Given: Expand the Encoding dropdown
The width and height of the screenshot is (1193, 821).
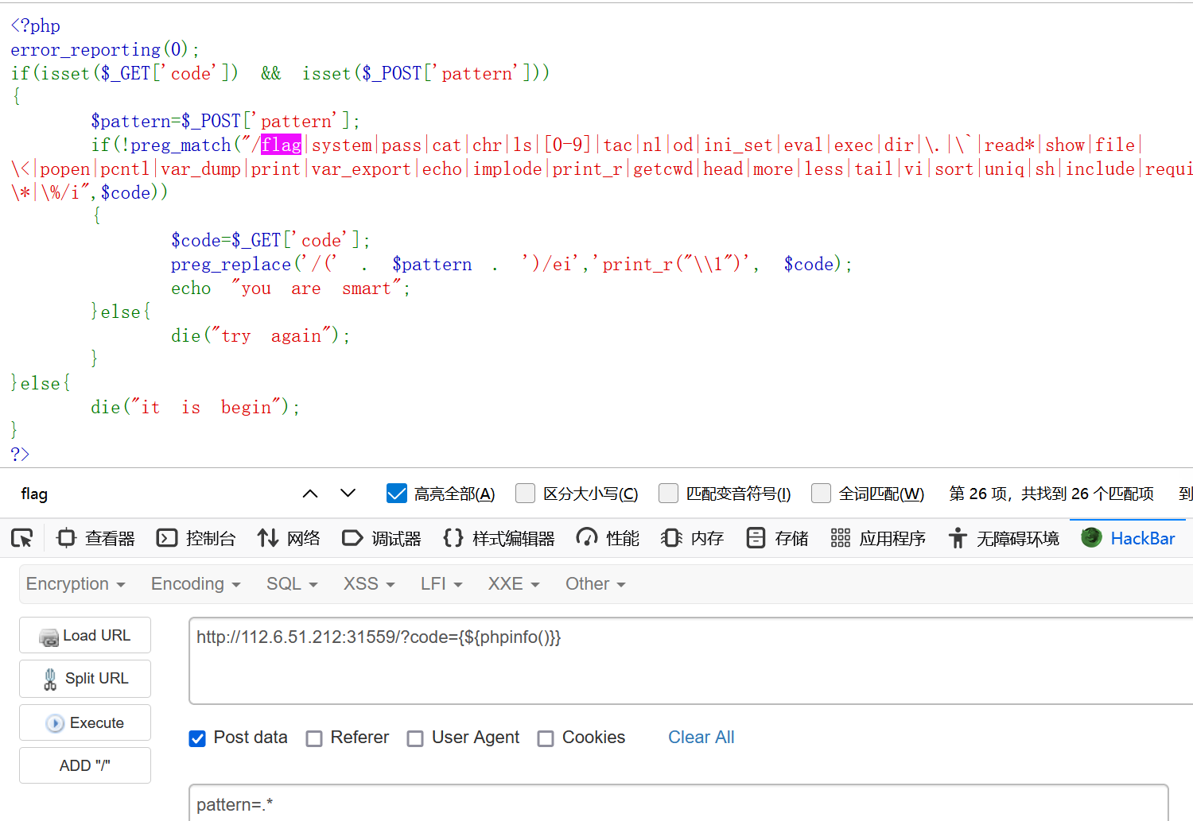Looking at the screenshot, I should 196,584.
